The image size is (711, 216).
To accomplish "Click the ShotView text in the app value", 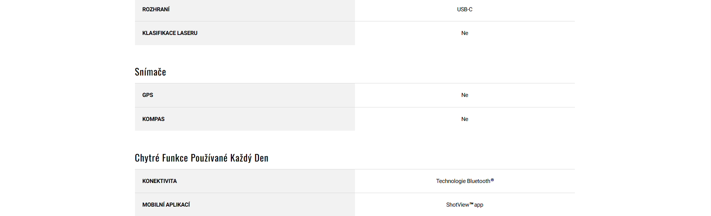I will point(458,205).
